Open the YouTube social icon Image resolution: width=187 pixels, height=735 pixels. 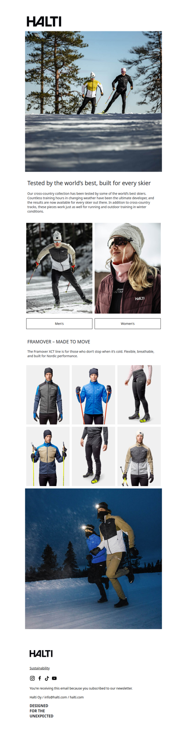[54, 678]
